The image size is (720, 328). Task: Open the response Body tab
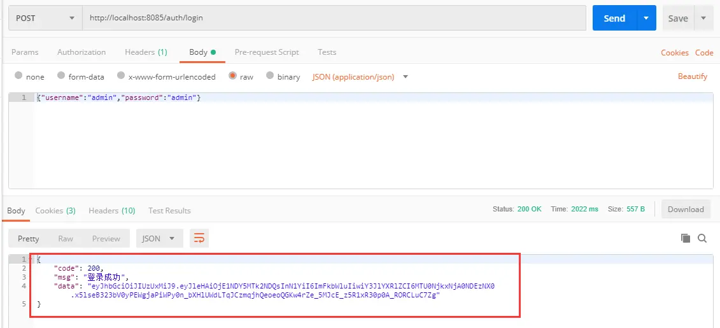point(16,211)
